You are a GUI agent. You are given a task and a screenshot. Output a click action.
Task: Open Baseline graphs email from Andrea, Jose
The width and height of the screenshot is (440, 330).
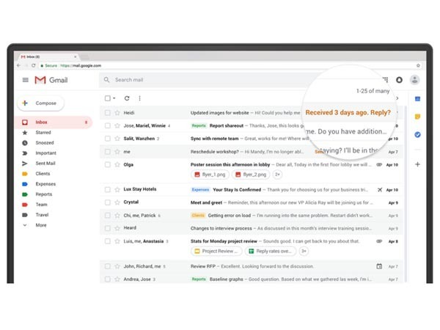(251, 279)
